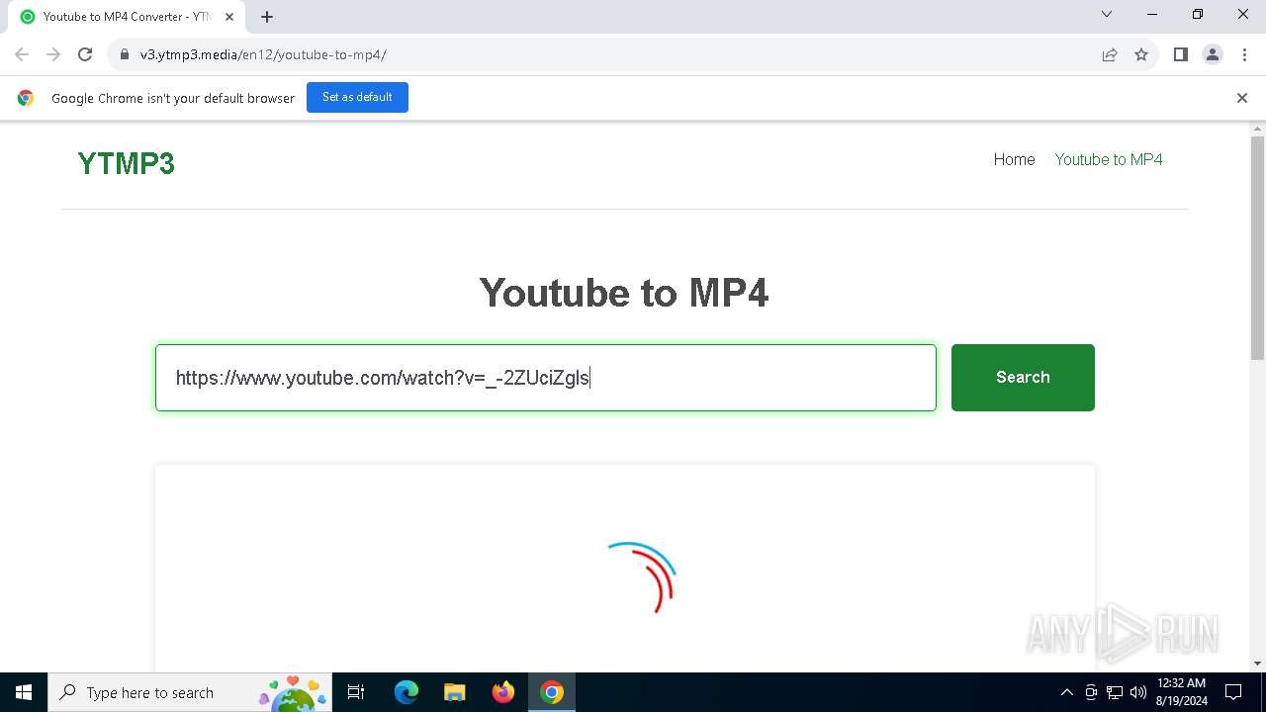
Task: Open a new tab with plus icon
Action: [x=267, y=17]
